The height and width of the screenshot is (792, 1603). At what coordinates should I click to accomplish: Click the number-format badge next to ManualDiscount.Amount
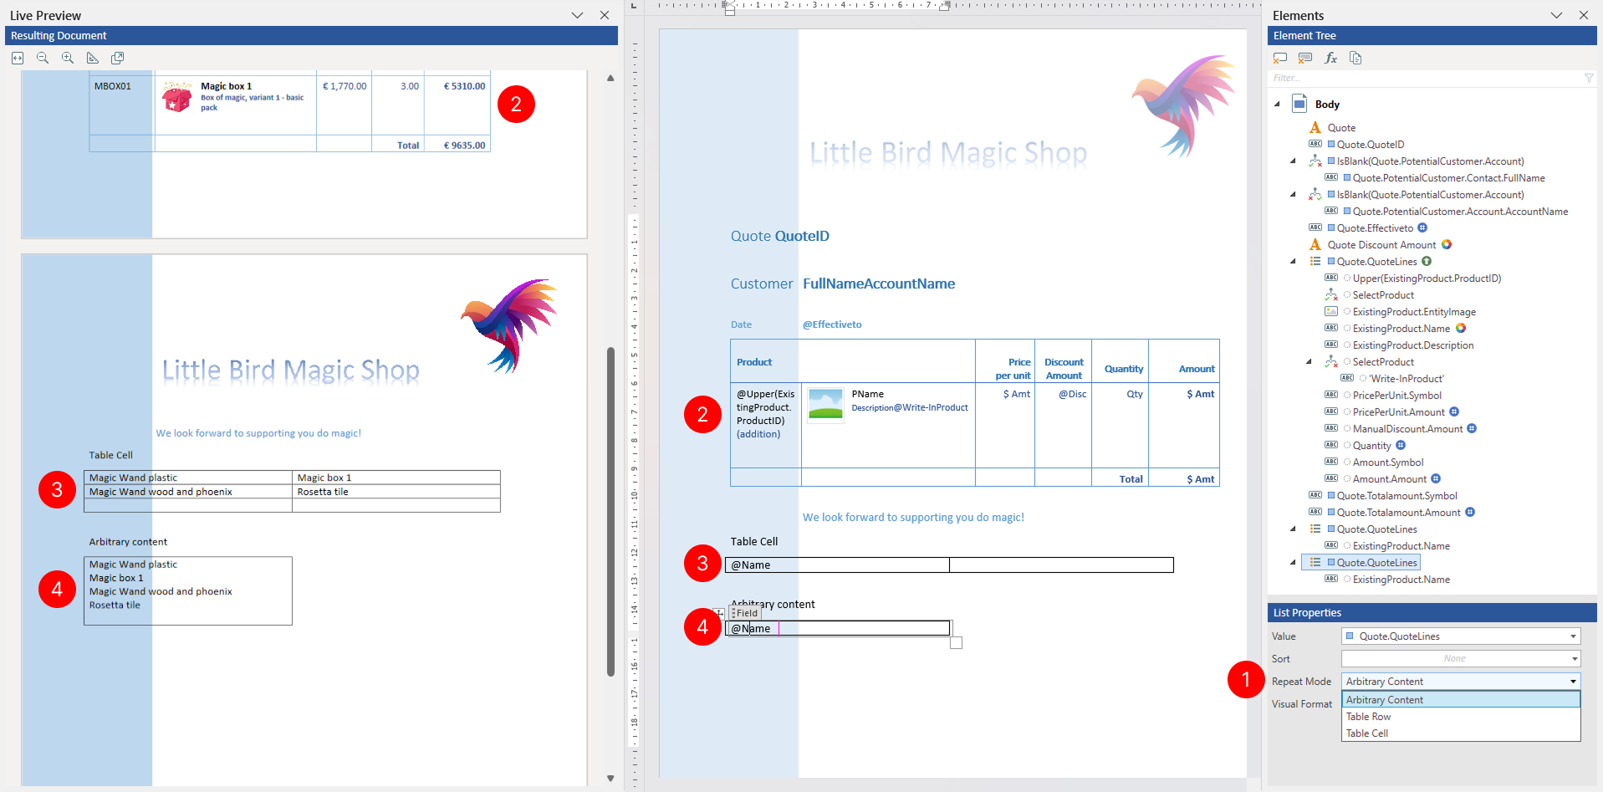click(x=1472, y=428)
